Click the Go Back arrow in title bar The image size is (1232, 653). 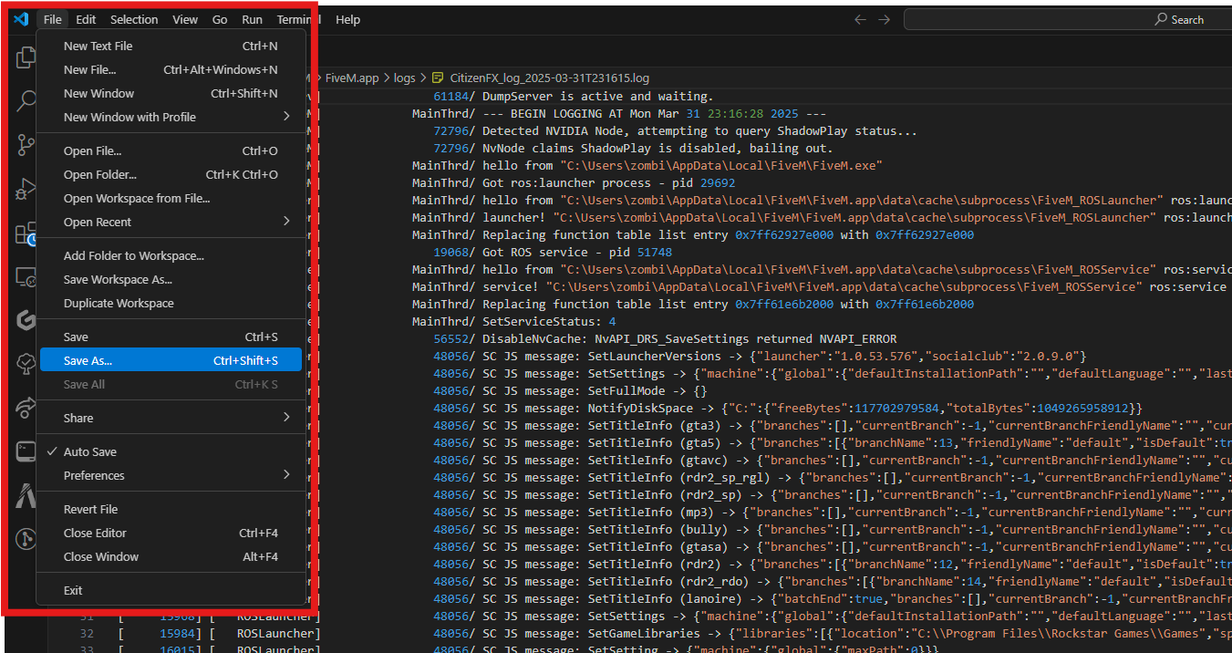tap(860, 19)
